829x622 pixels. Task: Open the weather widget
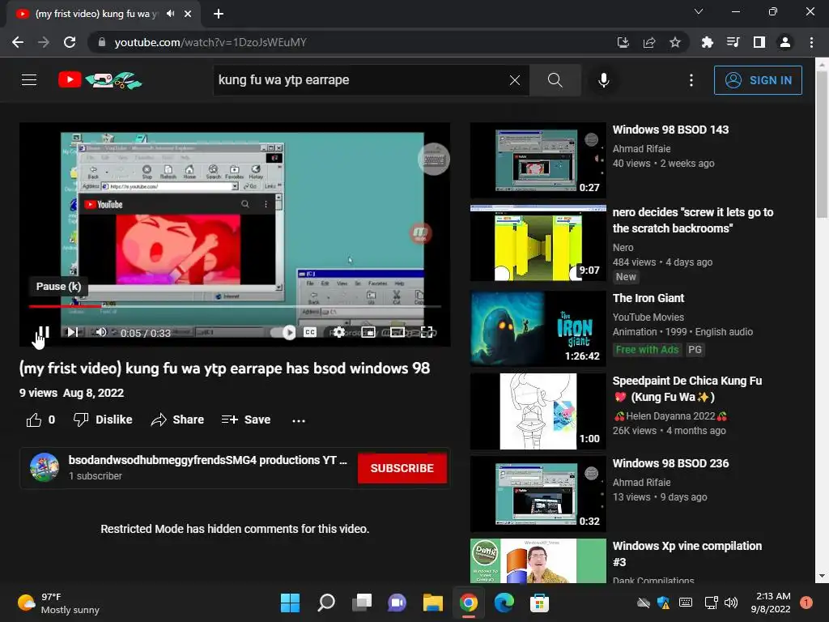pos(58,603)
